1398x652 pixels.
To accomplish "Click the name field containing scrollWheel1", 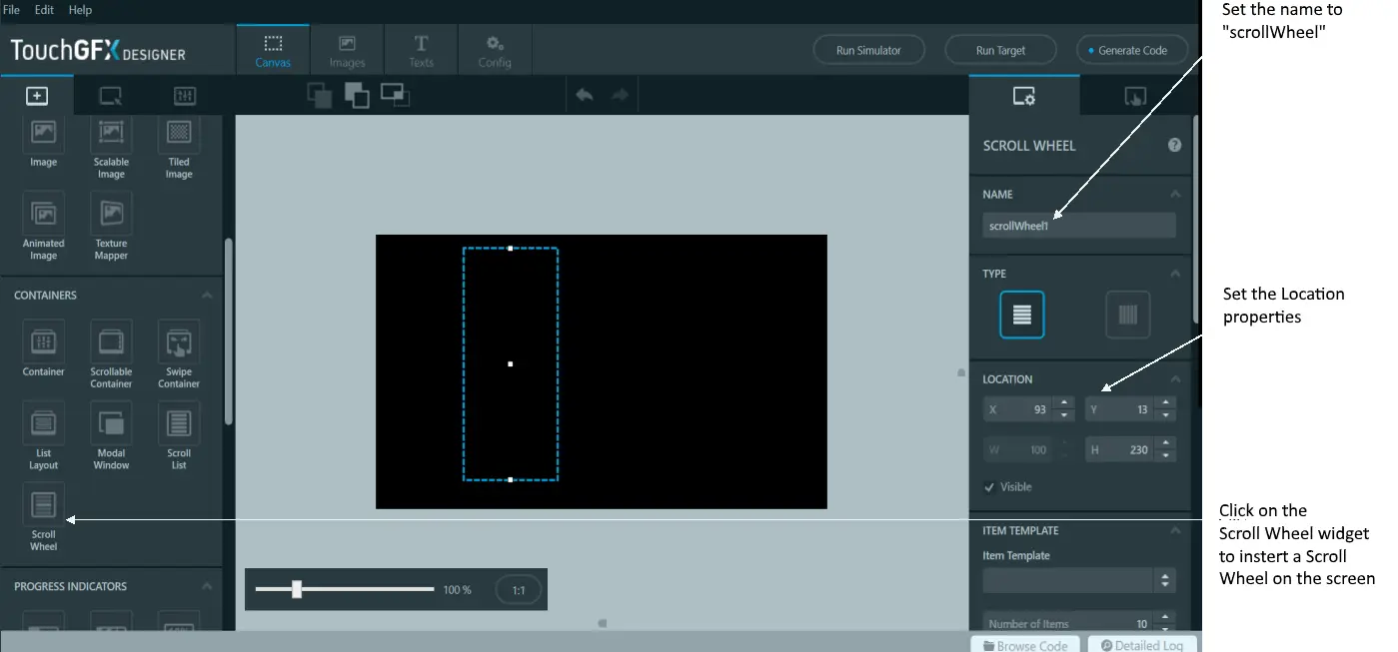I will tap(1079, 226).
